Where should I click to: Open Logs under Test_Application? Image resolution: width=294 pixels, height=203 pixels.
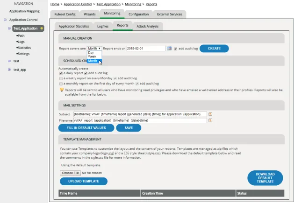tap(21, 42)
